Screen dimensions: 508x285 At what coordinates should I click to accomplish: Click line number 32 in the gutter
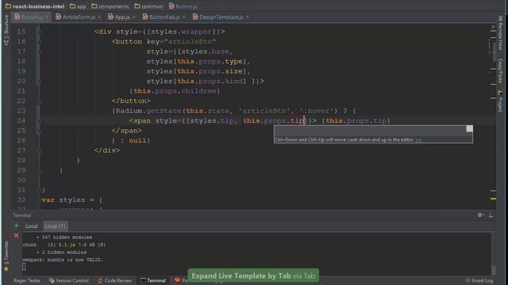tap(21, 200)
